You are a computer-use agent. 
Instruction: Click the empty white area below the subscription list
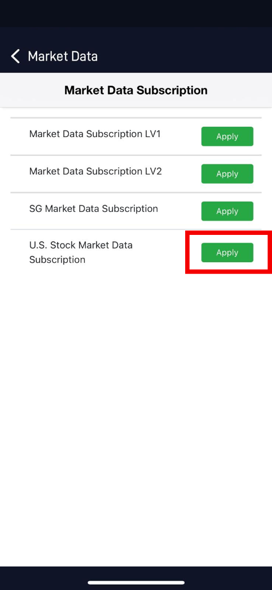(x=136, y=414)
